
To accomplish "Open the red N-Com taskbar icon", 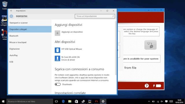I will click(x=96, y=101).
